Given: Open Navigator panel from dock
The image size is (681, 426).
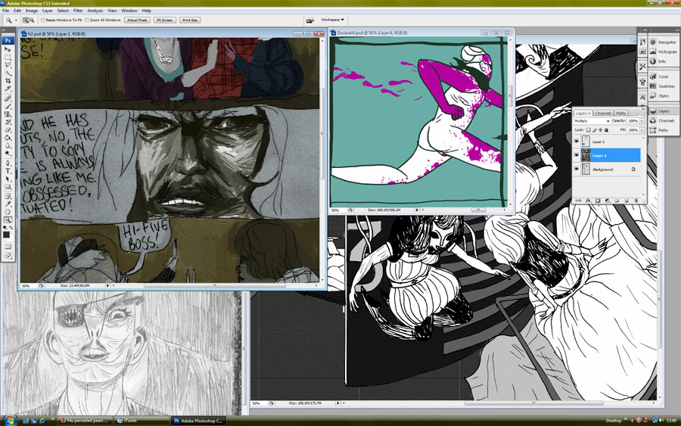Looking at the screenshot, I should (x=663, y=42).
